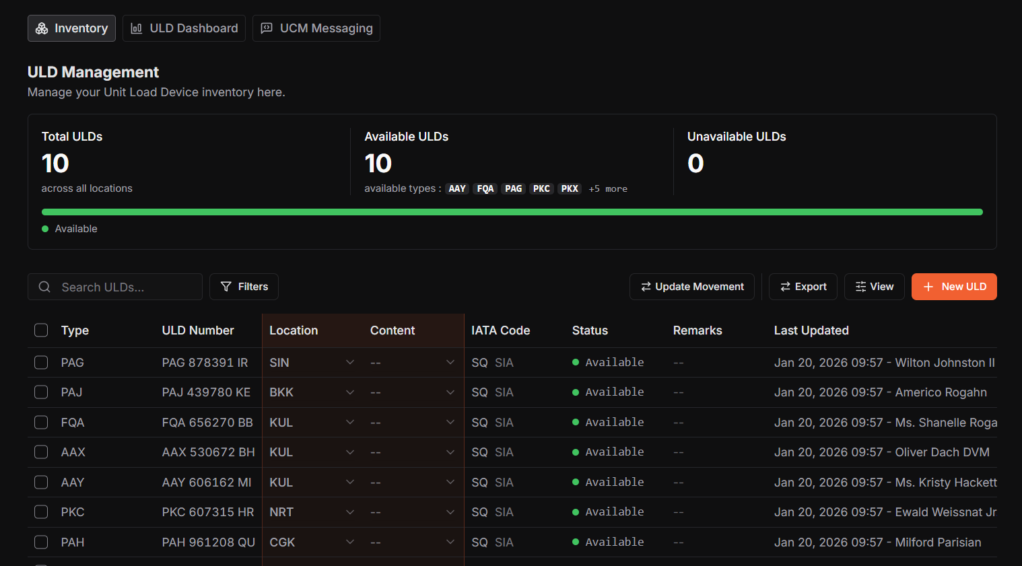
Task: Click the green Available progress bar
Action: tap(512, 211)
